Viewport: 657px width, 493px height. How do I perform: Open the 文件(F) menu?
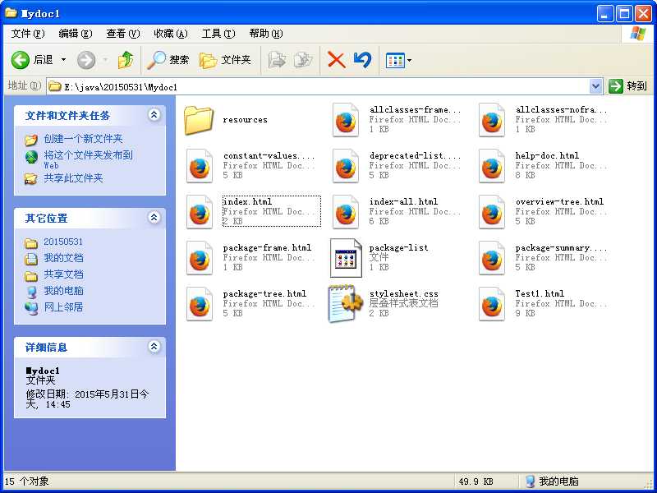click(28, 33)
